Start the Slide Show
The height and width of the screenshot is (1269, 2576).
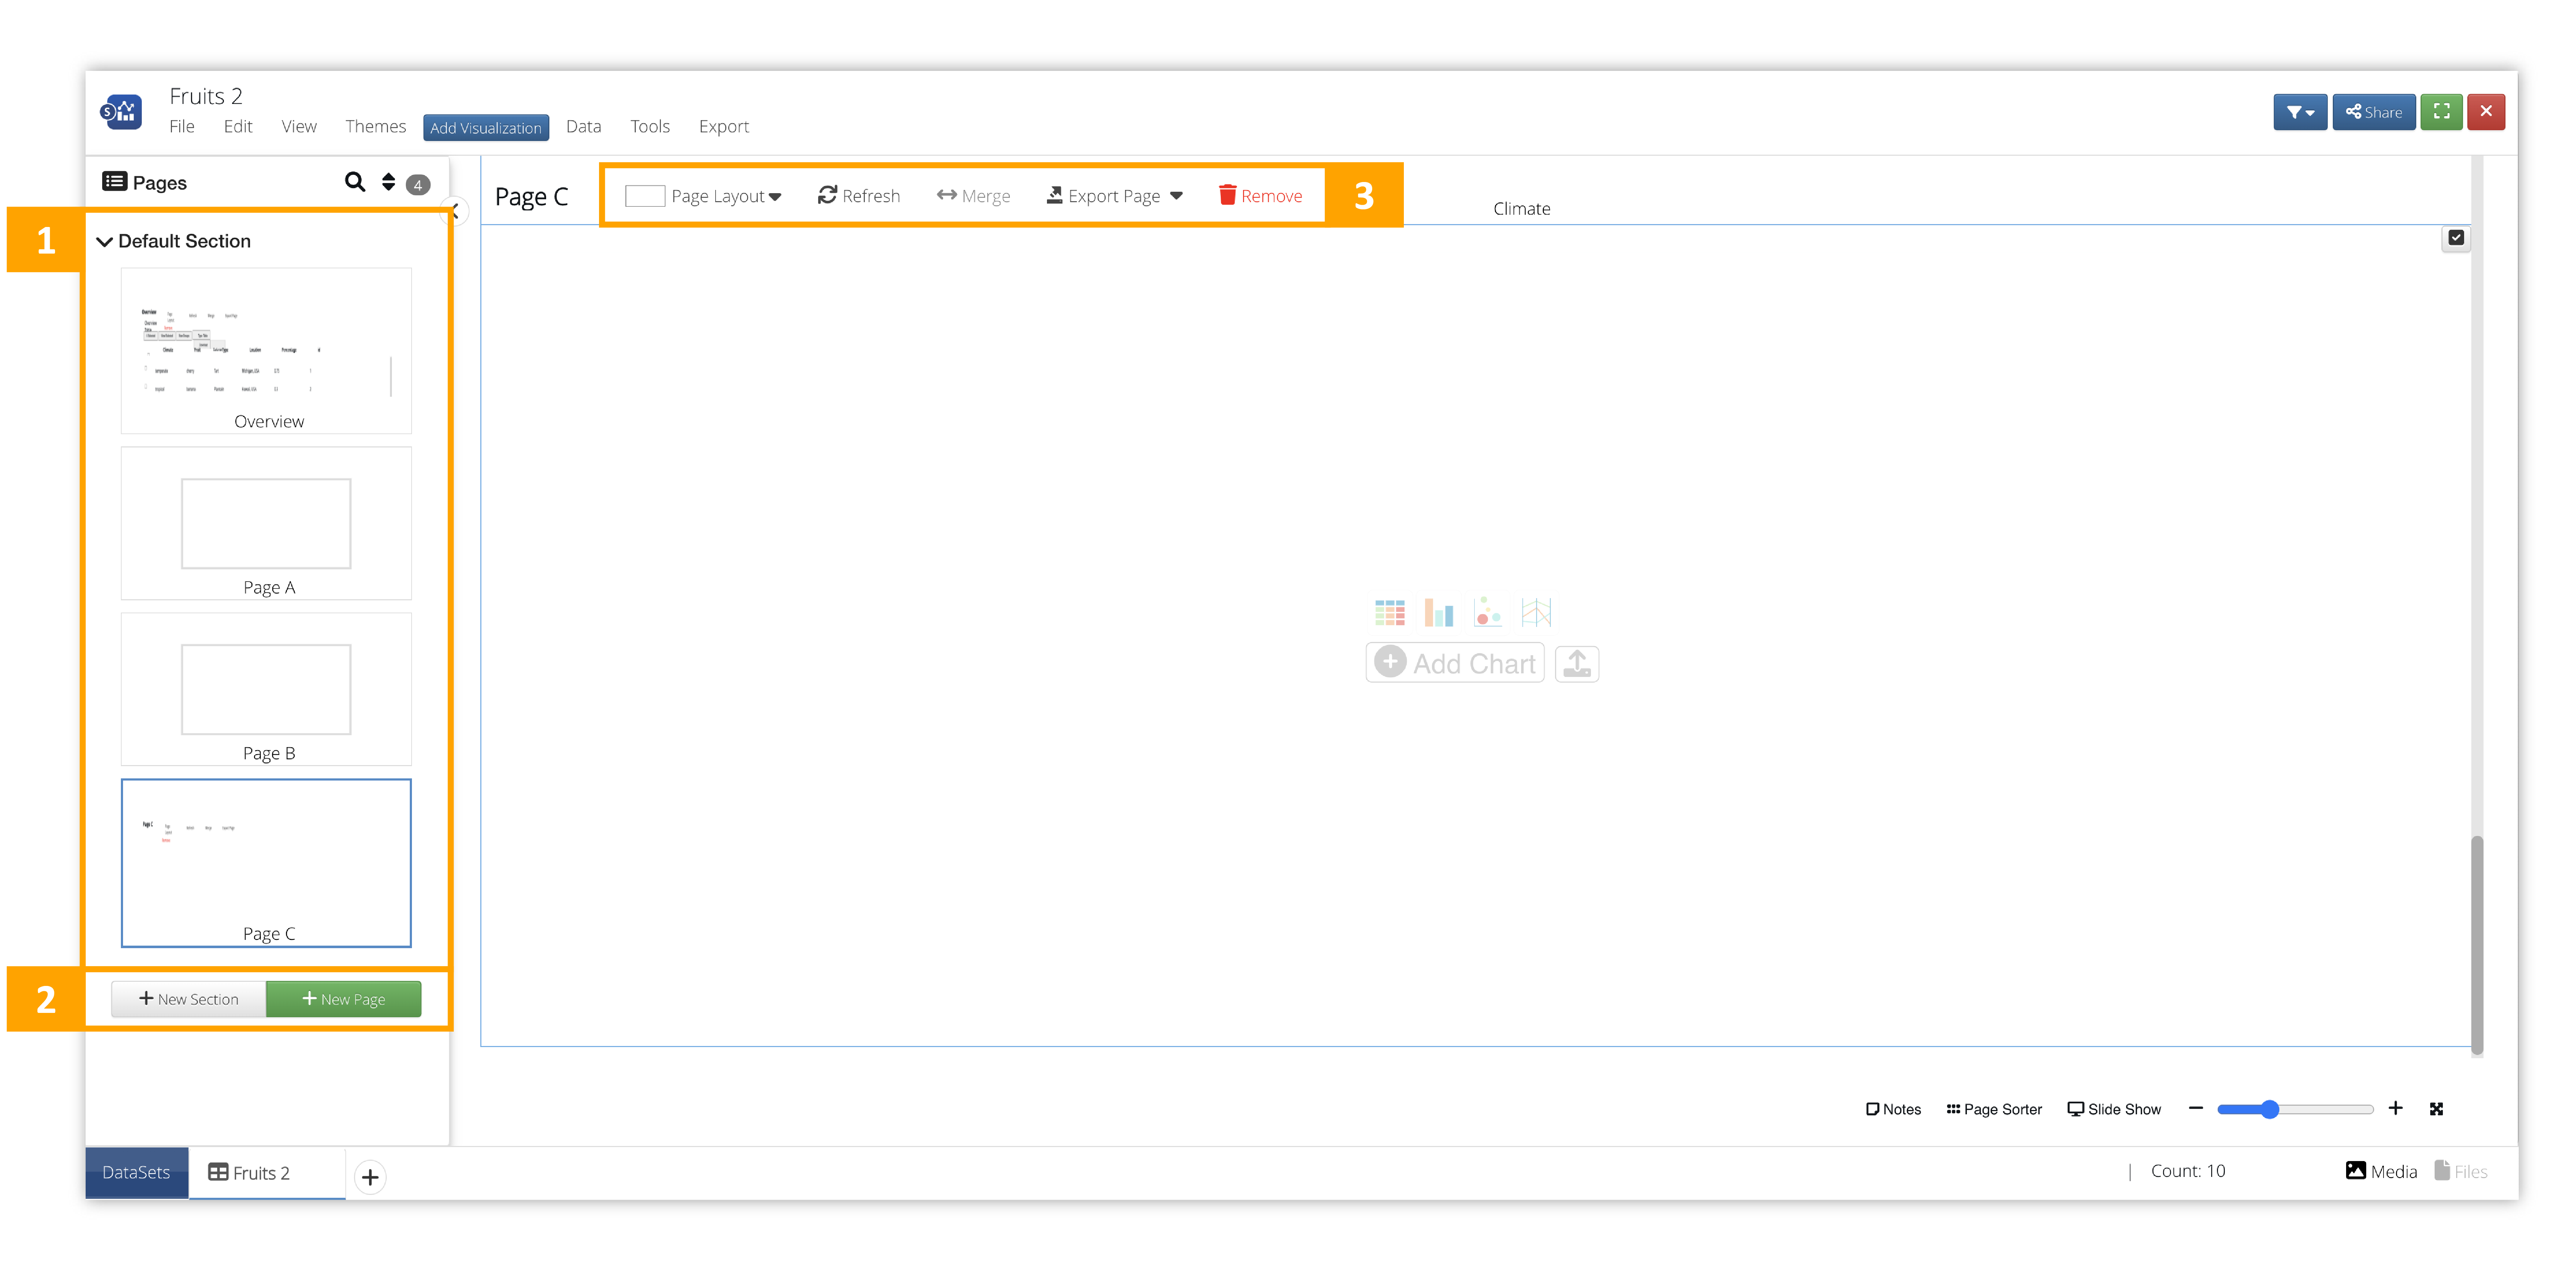pos(2114,1109)
